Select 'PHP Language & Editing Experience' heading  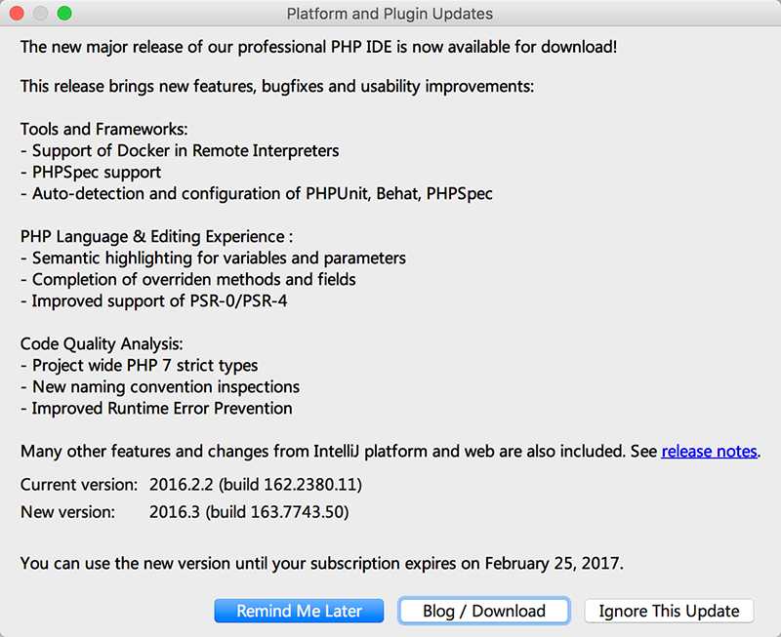click(x=156, y=236)
